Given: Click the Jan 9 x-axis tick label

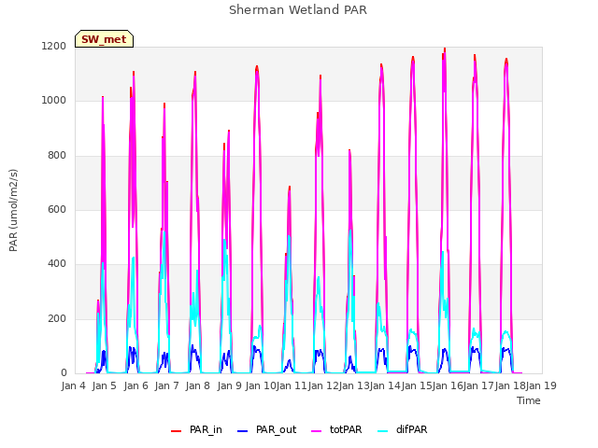Looking at the screenshot, I should (229, 385).
